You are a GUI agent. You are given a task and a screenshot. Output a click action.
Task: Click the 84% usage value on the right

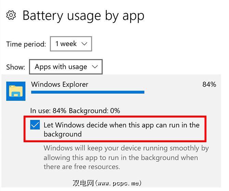(x=209, y=85)
